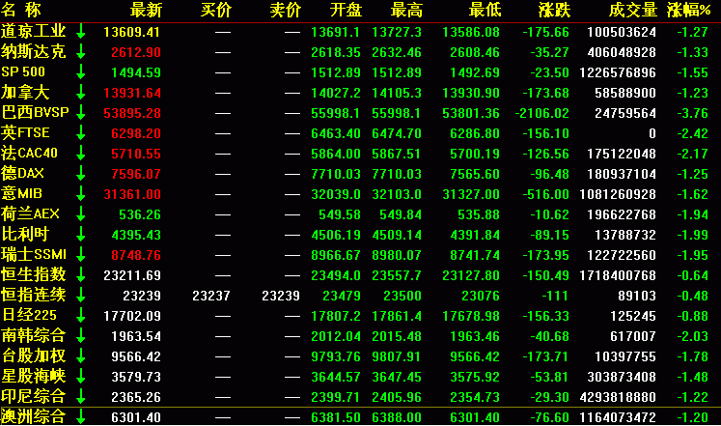Click the down arrow beside 恒生指数
The height and width of the screenshot is (426, 721).
pos(81,274)
